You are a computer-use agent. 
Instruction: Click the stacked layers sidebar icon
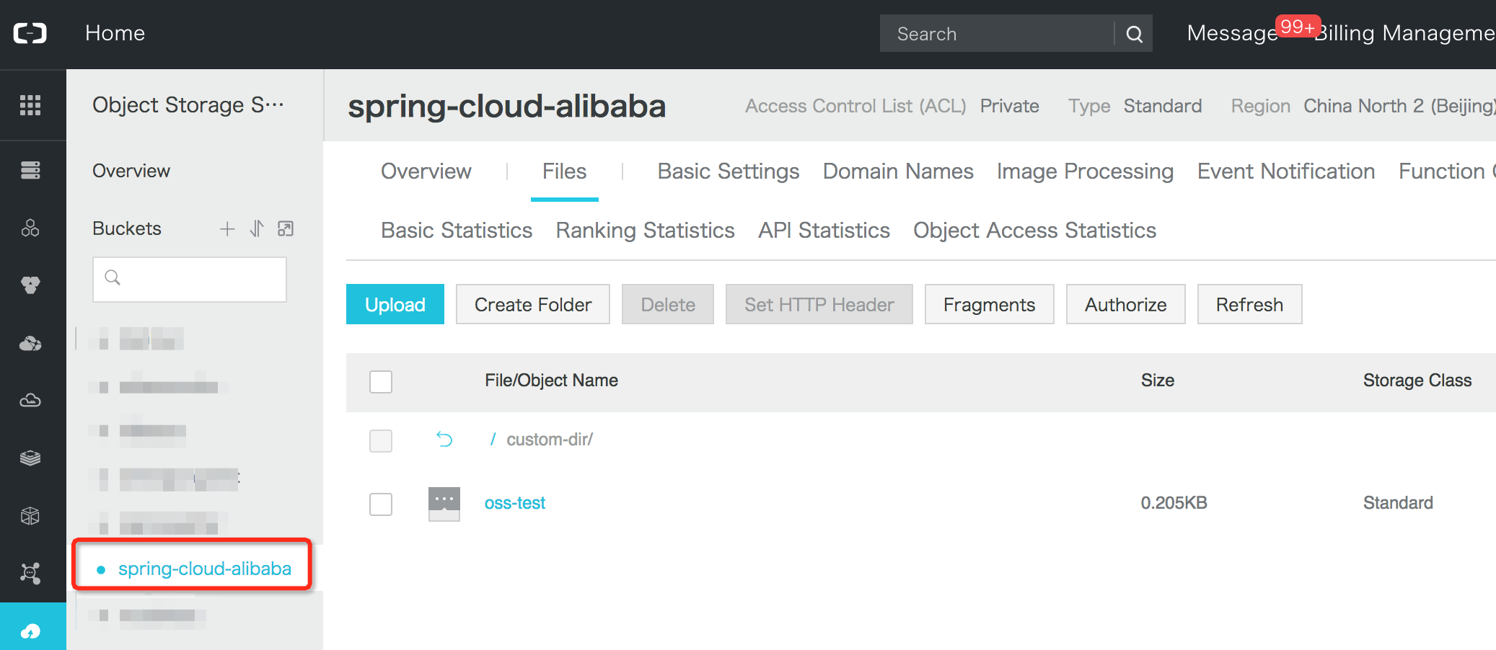coord(30,458)
